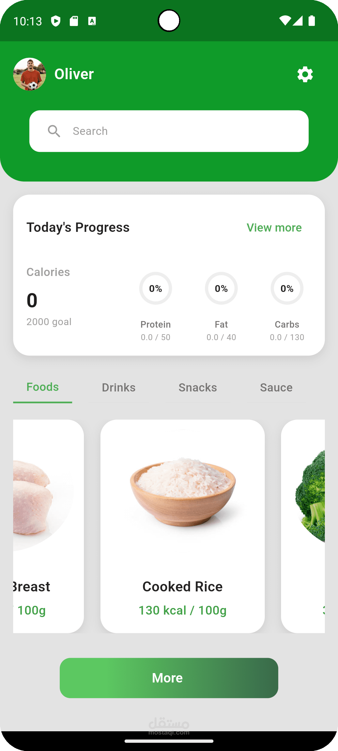Switch to the Snacks tab

(198, 388)
